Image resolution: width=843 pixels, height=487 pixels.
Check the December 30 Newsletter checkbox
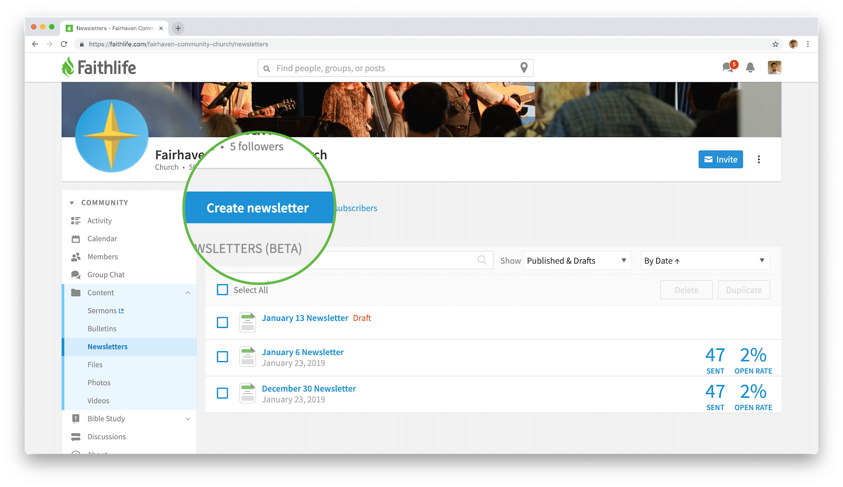(x=223, y=393)
